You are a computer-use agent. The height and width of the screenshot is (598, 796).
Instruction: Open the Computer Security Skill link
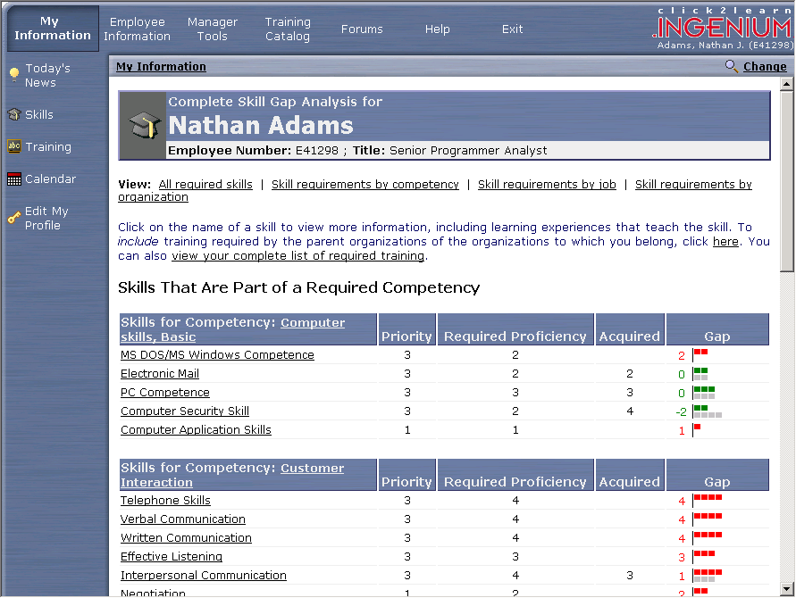(185, 411)
